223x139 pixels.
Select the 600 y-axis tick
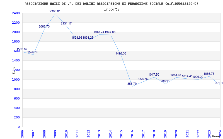[17, 99]
